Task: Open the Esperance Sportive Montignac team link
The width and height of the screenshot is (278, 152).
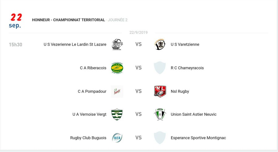Action: [x=198, y=138]
